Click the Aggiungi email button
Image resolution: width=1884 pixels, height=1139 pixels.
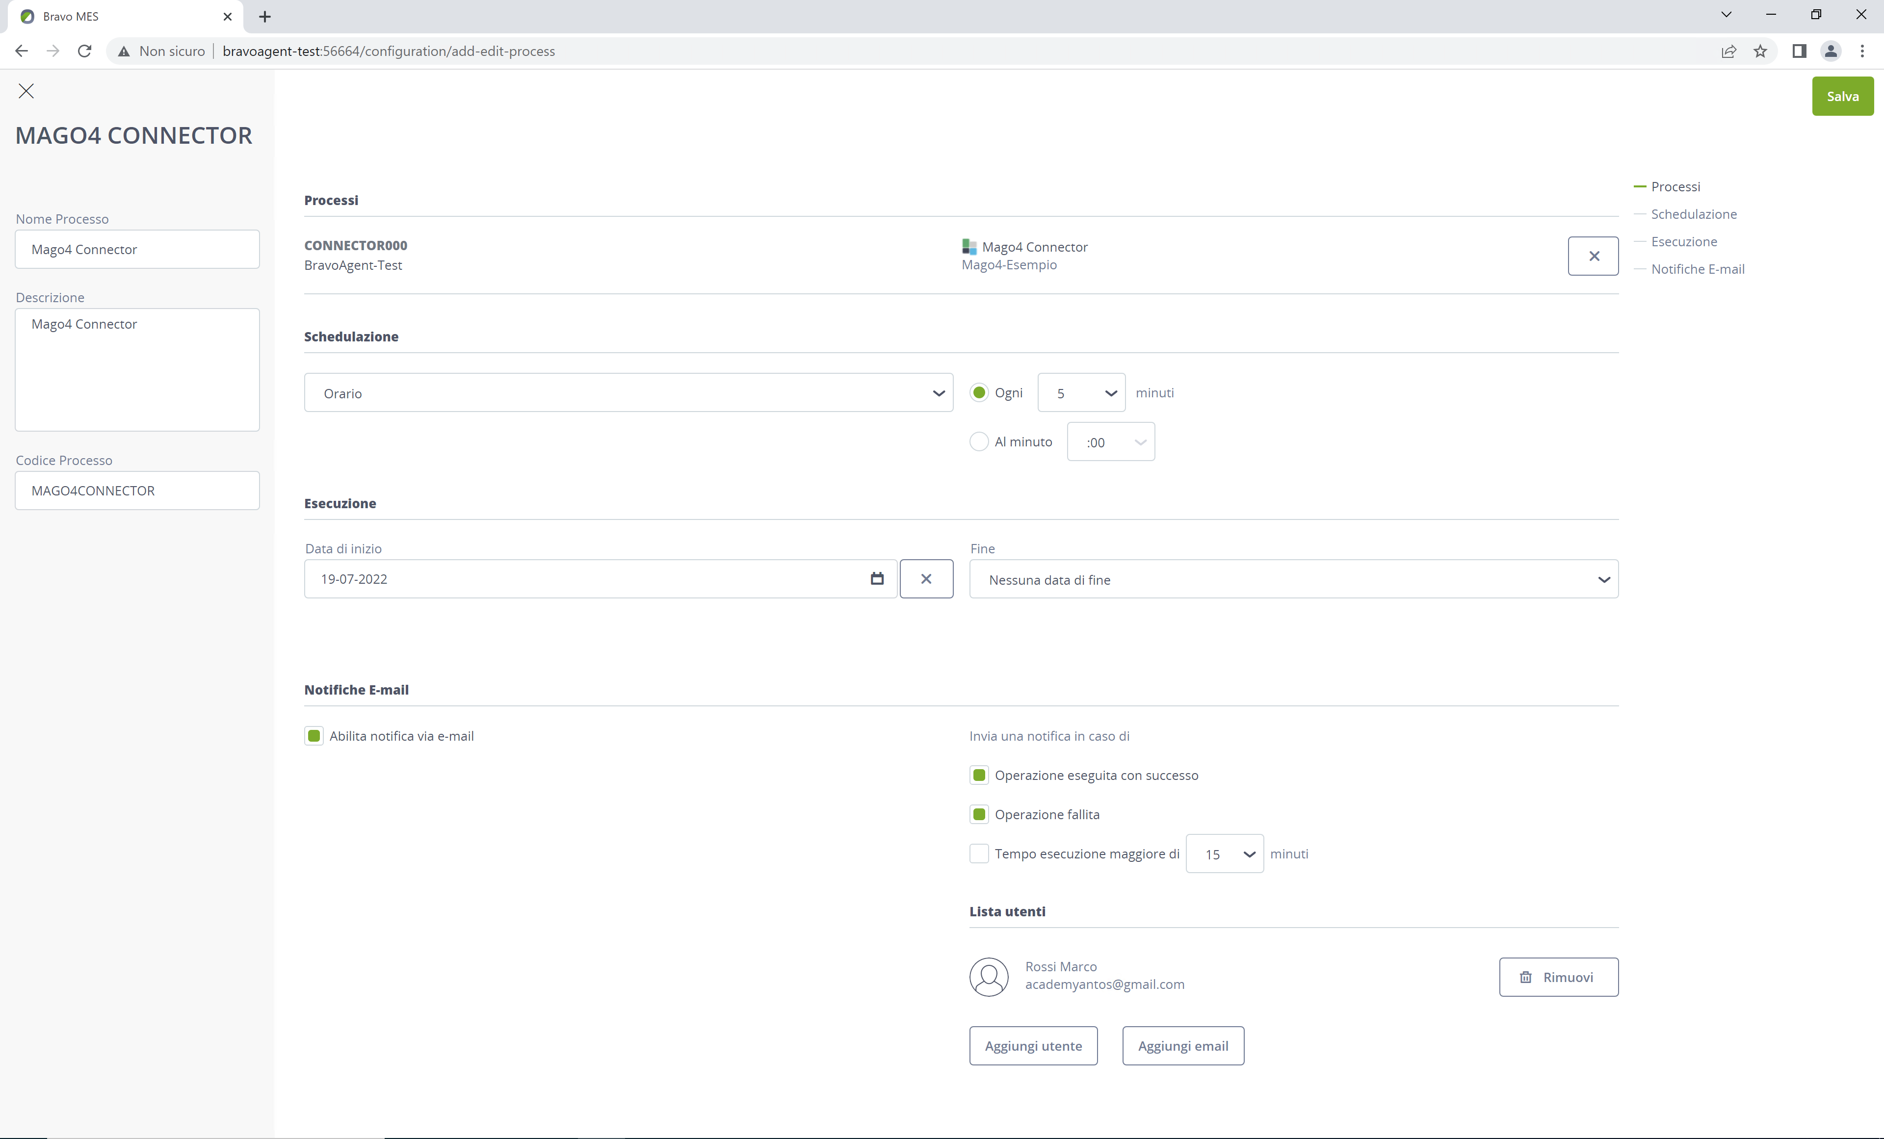click(x=1183, y=1046)
